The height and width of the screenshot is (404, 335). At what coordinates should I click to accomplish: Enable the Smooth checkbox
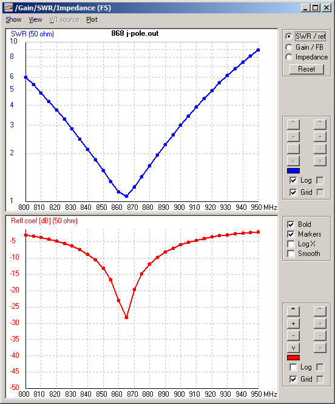tap(291, 254)
